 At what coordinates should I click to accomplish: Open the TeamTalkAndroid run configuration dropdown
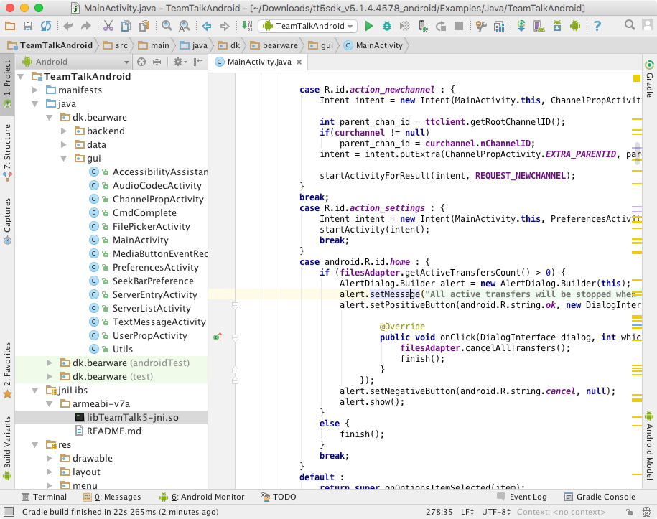(309, 26)
